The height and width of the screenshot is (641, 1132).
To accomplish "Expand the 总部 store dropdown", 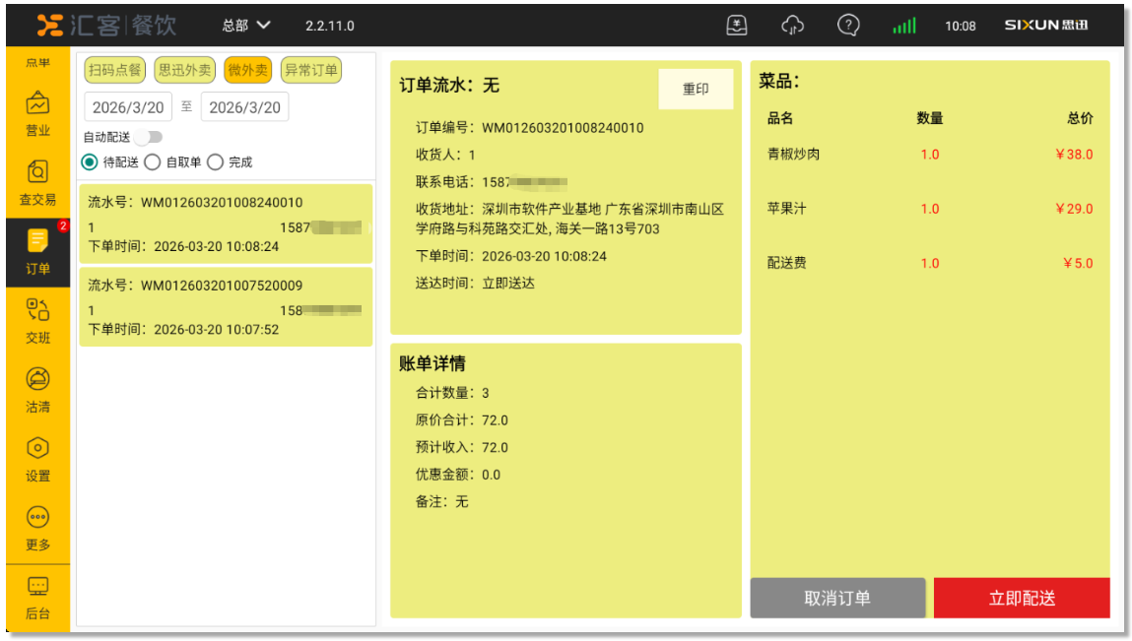I will [x=246, y=26].
